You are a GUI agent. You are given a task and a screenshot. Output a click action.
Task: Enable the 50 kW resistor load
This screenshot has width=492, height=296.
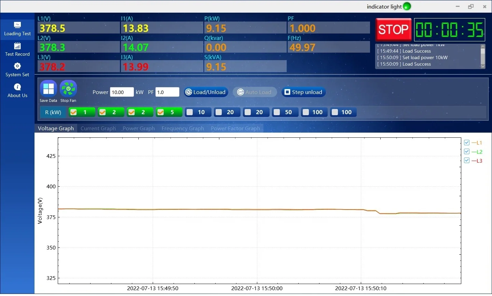click(x=277, y=112)
